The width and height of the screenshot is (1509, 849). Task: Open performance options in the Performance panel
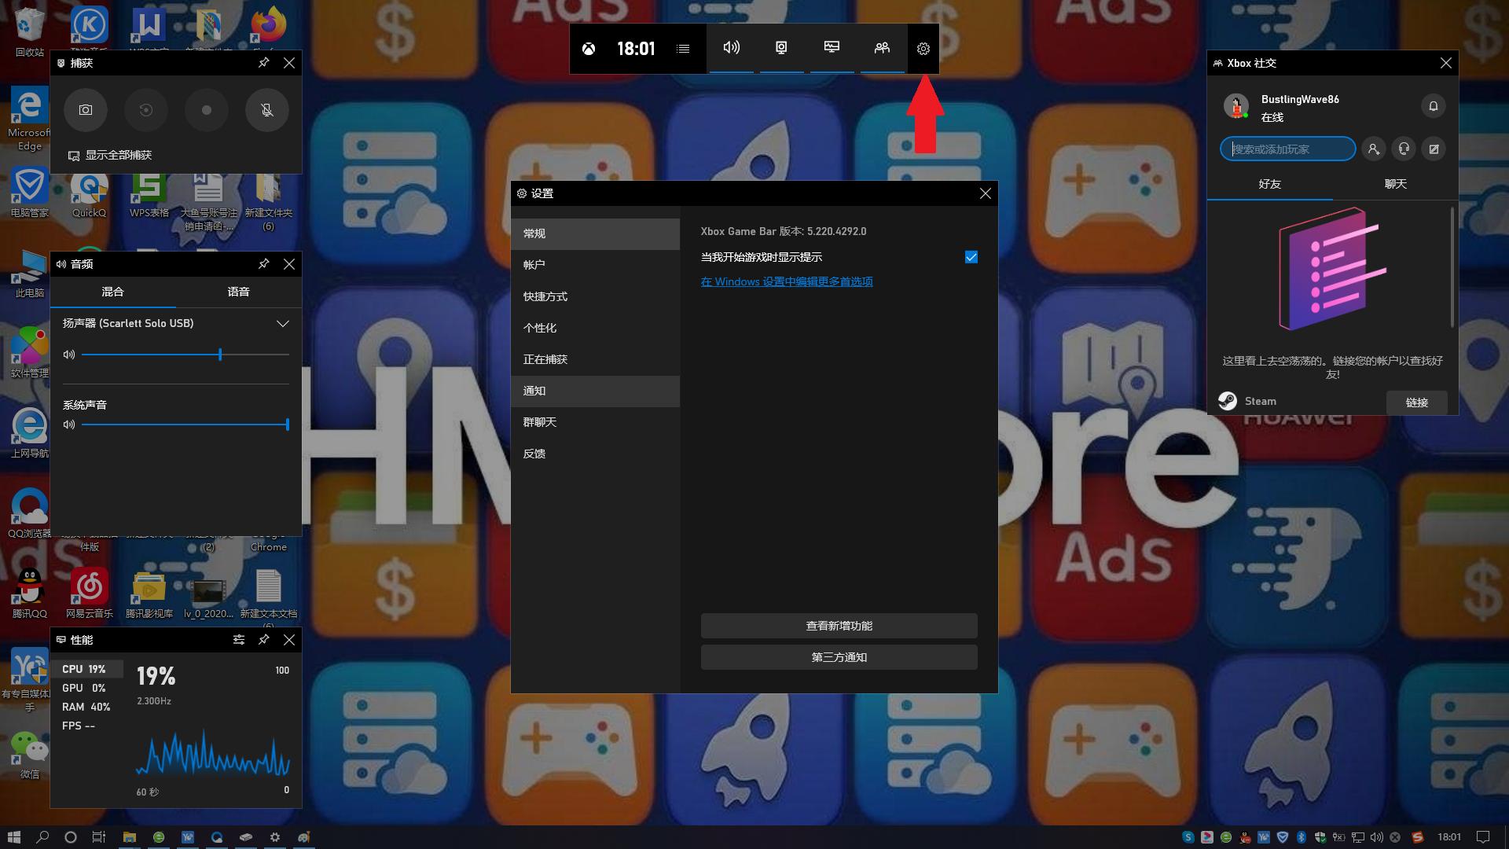(x=239, y=640)
